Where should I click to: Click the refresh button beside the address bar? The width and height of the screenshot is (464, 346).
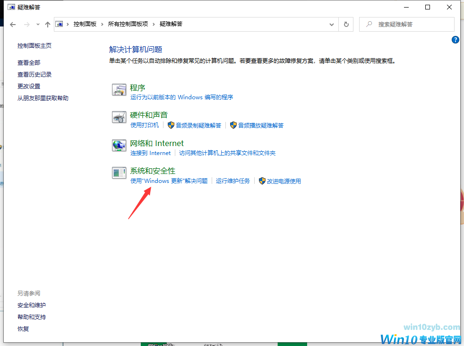coord(346,24)
